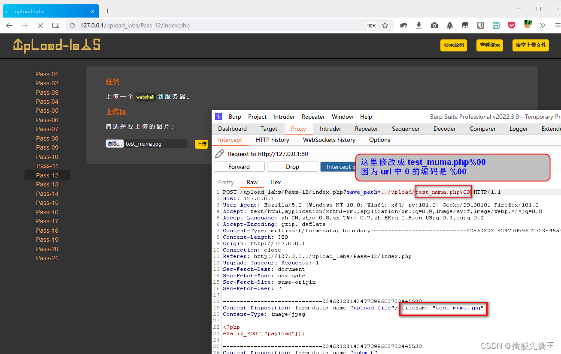Click the rocket extension icon
Screen dimensions: 561x354
(x=450, y=25)
